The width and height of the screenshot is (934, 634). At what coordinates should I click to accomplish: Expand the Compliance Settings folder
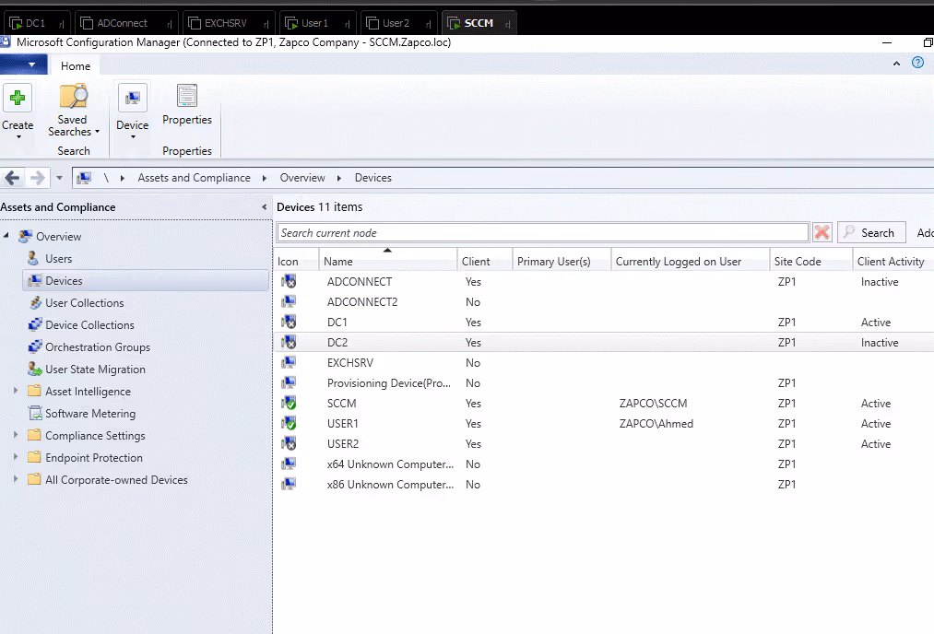16,436
